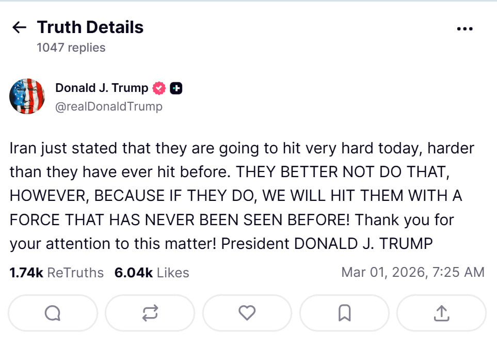
Task: Share the post using upload arrow icon
Action: (441, 313)
